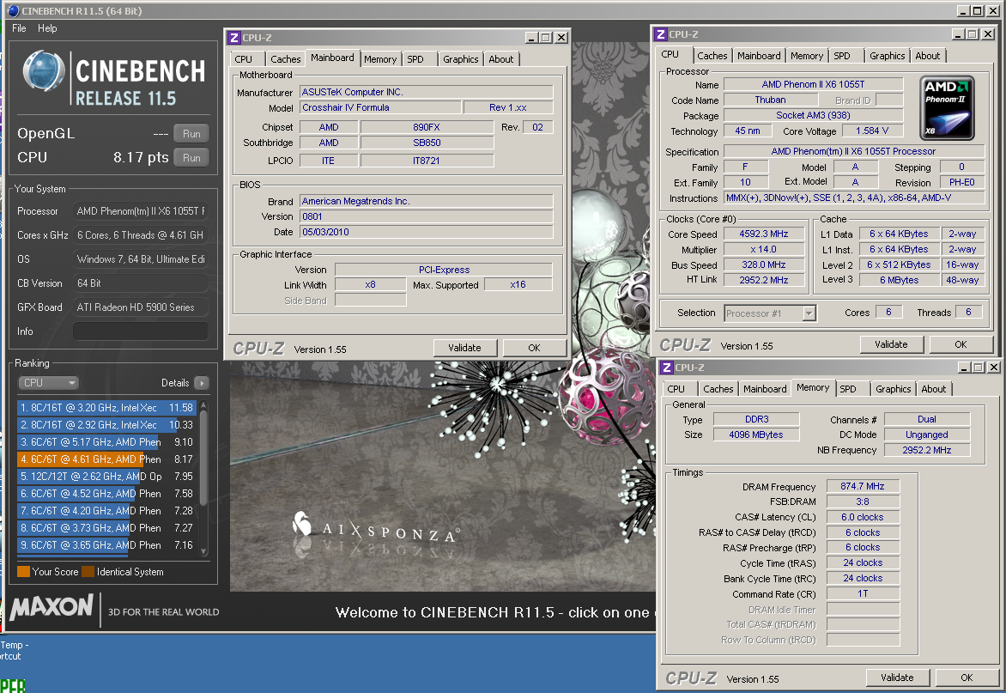Select ranking entry 6C/6T @ 3.73 GHz
Viewport: 1006px width, 693px height.
pyautogui.click(x=106, y=527)
